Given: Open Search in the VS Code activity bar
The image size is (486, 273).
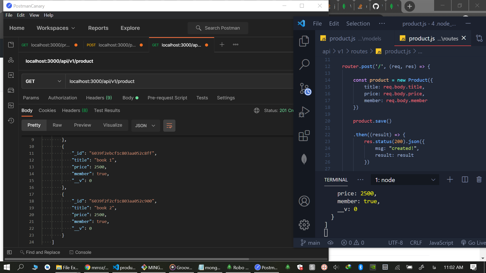Looking at the screenshot, I should click(x=304, y=64).
